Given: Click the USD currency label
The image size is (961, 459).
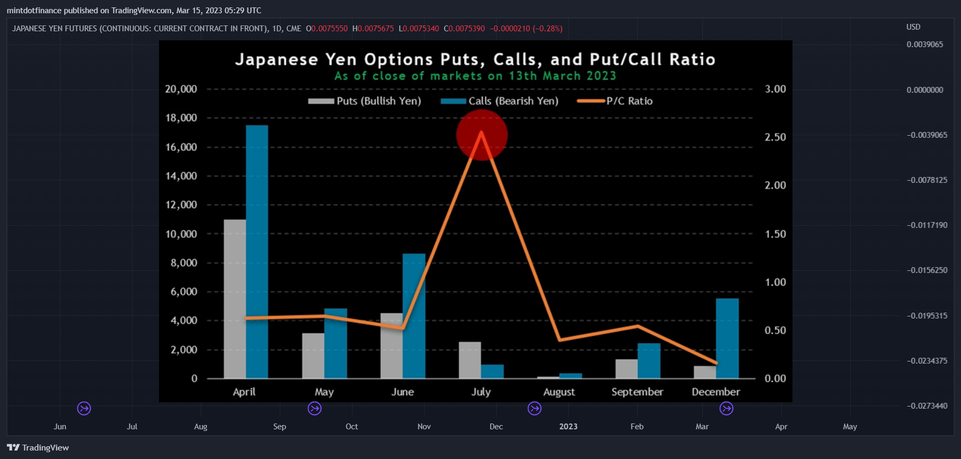Looking at the screenshot, I should tap(913, 27).
